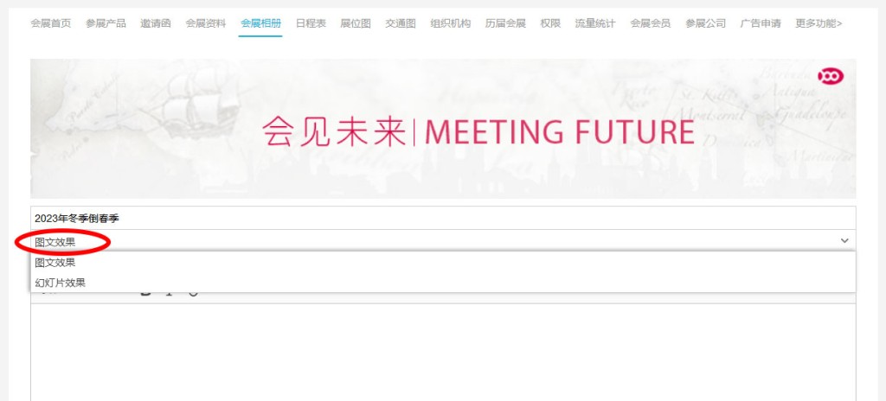This screenshot has width=886, height=401.
Task: Switch to 组织机构 tab
Action: (450, 23)
